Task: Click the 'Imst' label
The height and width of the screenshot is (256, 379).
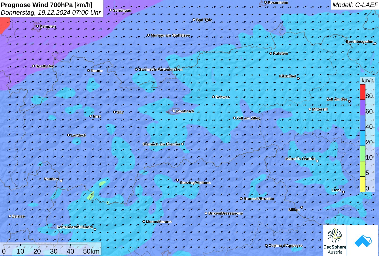Action: [x=97, y=116]
